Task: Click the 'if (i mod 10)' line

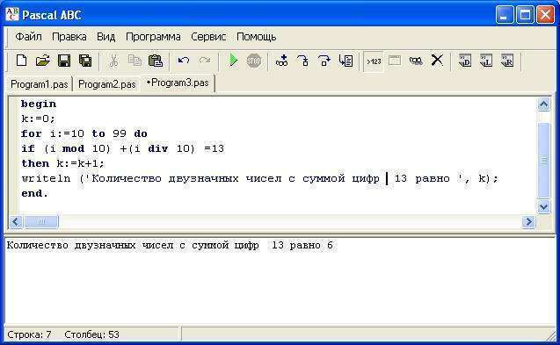Action: pos(122,148)
